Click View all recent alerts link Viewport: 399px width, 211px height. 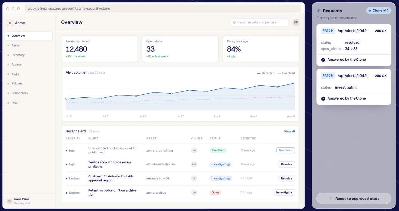289,131
